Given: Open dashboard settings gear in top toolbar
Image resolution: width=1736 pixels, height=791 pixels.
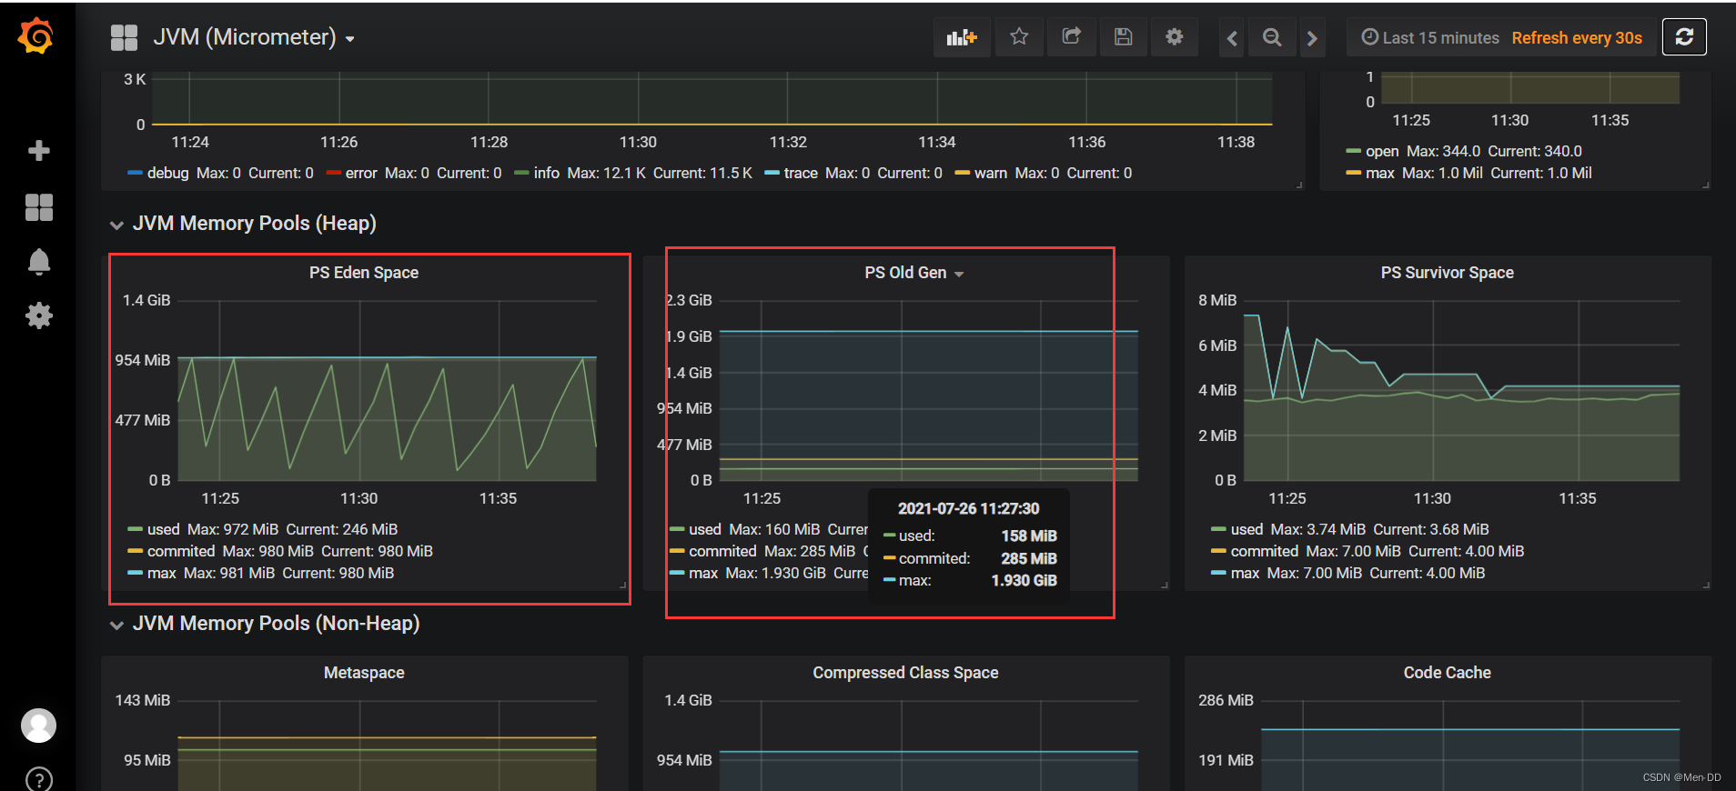Looking at the screenshot, I should click(x=1175, y=37).
